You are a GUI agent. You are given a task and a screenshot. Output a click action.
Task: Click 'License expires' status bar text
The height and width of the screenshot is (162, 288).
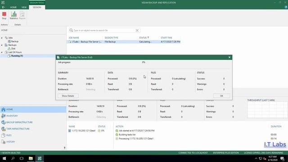pos(263,153)
